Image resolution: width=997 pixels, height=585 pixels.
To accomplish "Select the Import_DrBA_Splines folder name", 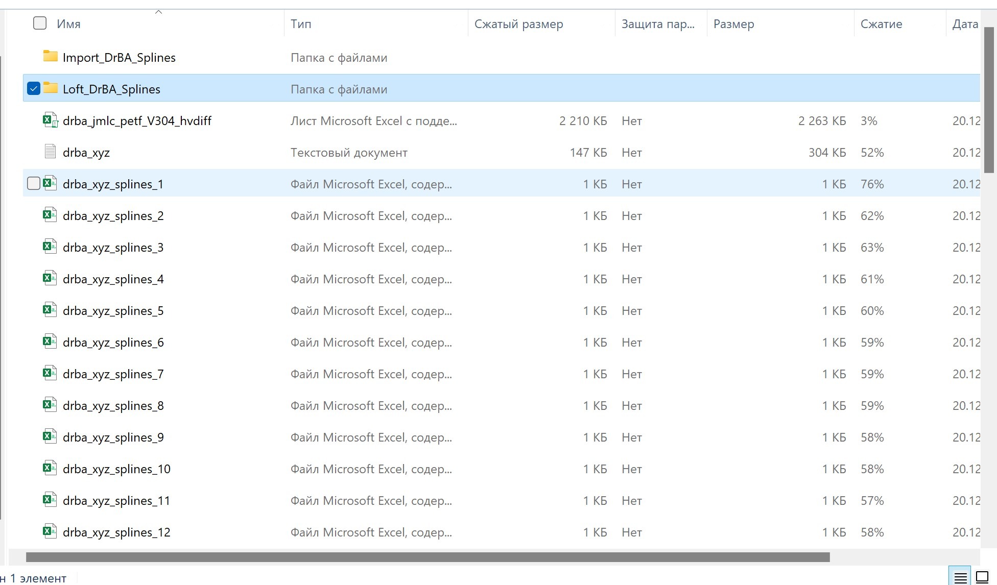I will [x=119, y=58].
